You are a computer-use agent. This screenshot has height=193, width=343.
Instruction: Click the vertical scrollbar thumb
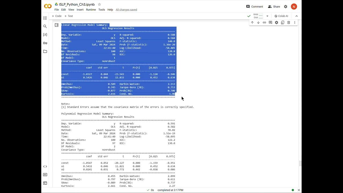300,163
